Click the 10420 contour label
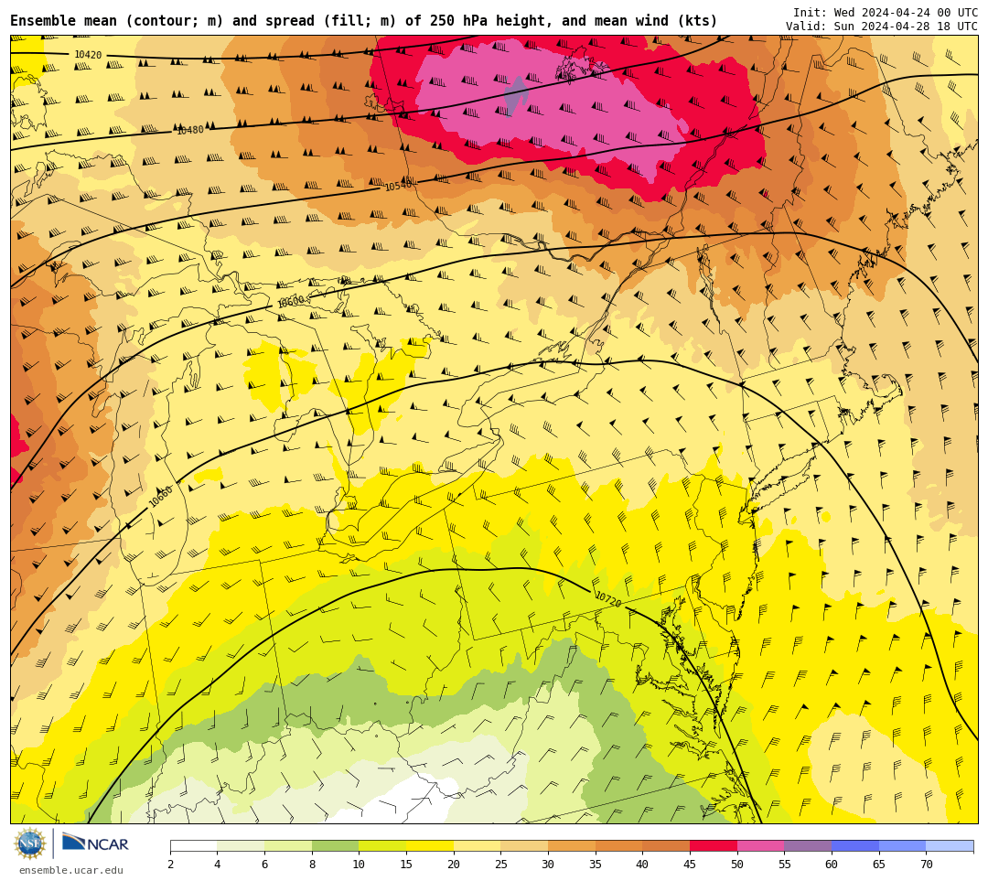 pyautogui.click(x=88, y=55)
